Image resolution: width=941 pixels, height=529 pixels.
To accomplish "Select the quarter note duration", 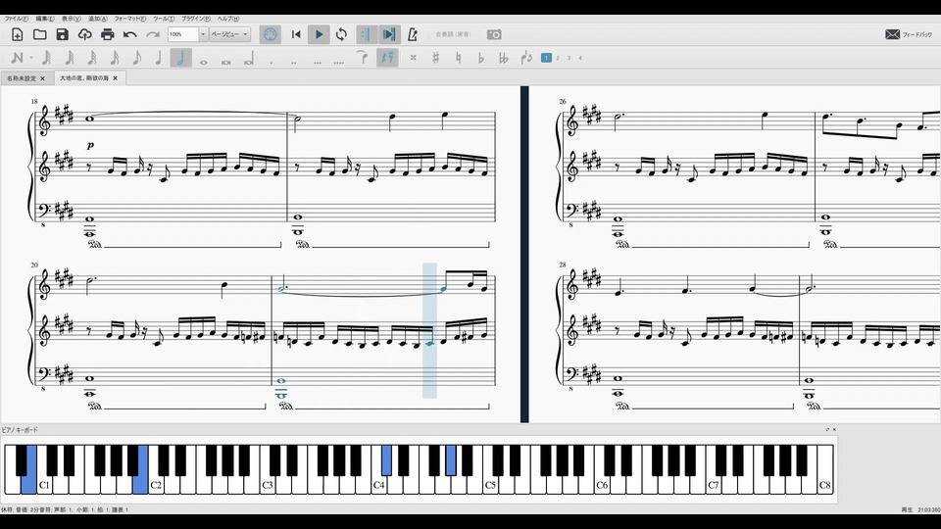I will pyautogui.click(x=159, y=58).
